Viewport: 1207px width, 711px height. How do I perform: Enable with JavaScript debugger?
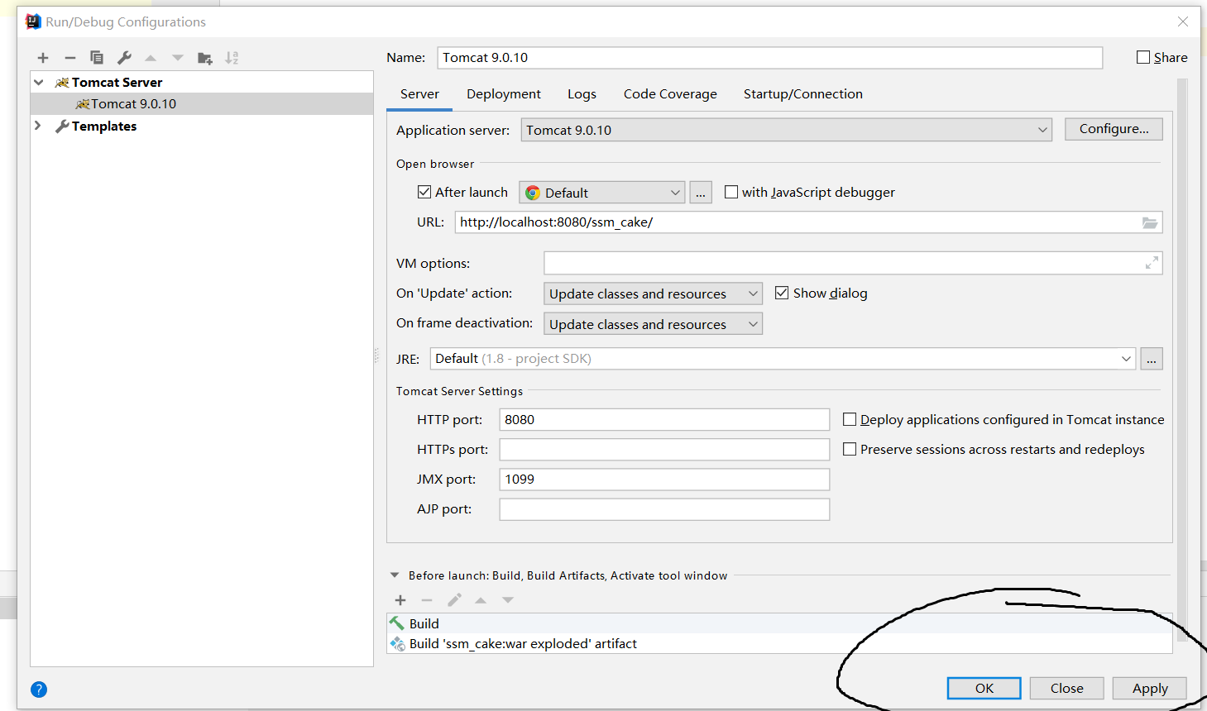tap(731, 192)
